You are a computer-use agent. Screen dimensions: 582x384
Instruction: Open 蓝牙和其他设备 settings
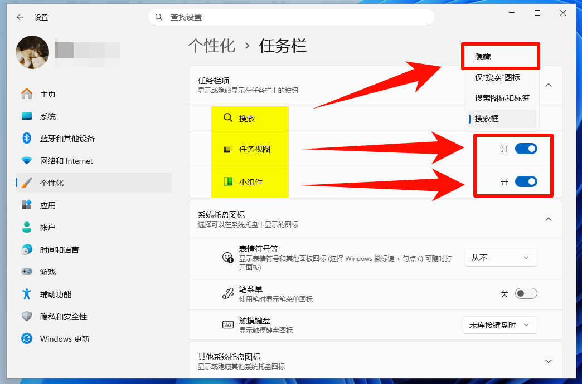(94, 138)
